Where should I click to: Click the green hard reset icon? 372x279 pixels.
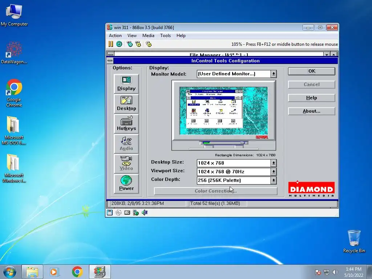pos(119,44)
